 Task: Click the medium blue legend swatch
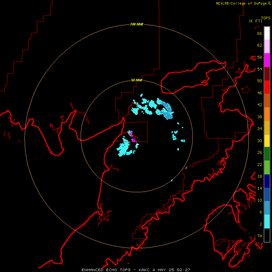coord(267,194)
